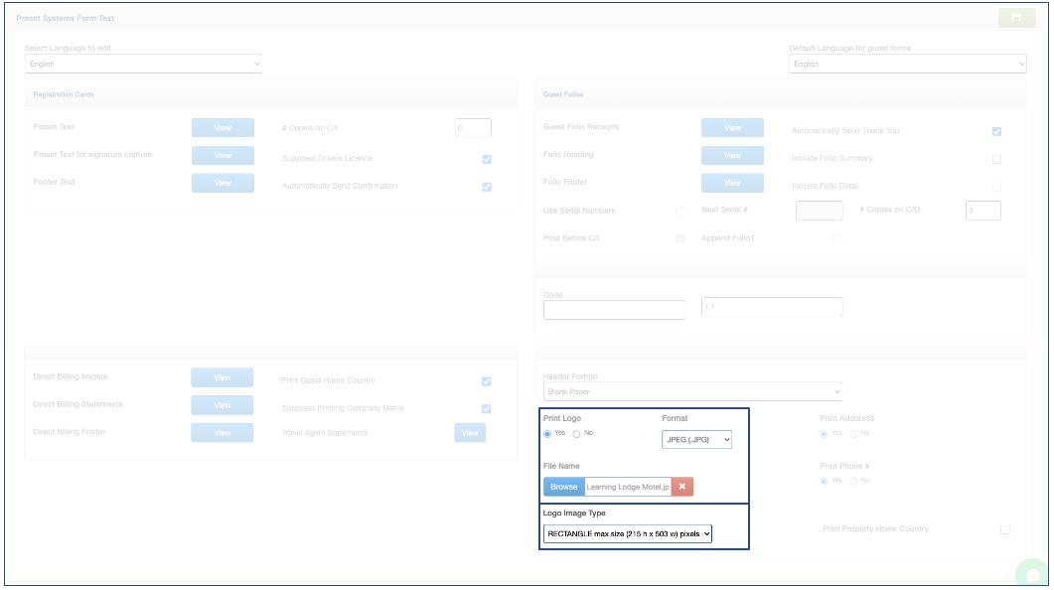
Task: Toggle Automatically Send Thank You checkbox
Action: [996, 131]
